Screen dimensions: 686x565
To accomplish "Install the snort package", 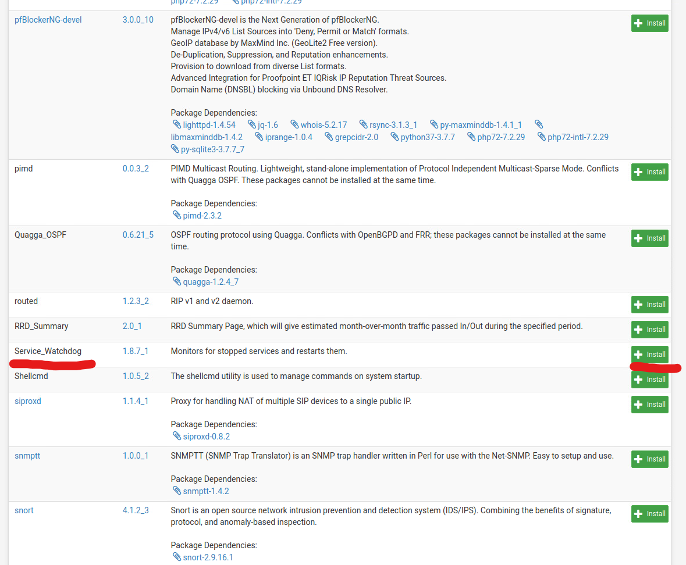I will click(650, 514).
